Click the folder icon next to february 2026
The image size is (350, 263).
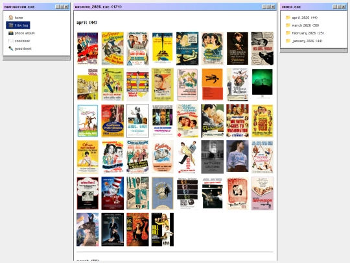pyautogui.click(x=288, y=33)
